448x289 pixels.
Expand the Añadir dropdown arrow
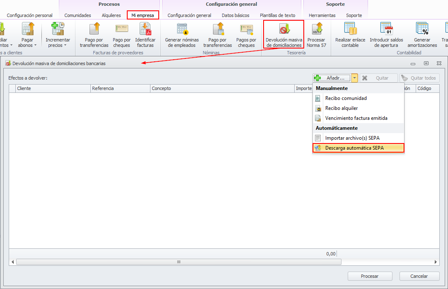[x=355, y=78]
